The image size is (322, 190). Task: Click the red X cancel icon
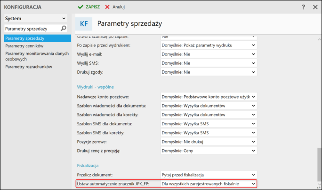(107, 7)
